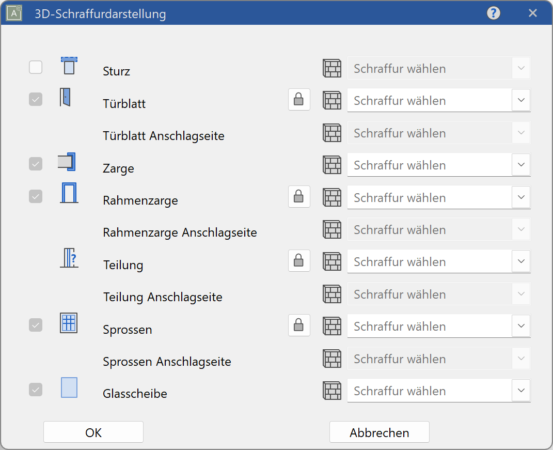Open help via the question mark icon
This screenshot has width=553, height=450.
[494, 13]
